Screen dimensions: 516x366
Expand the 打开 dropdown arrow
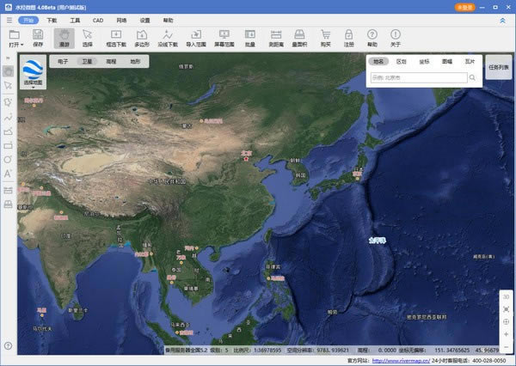coord(21,43)
